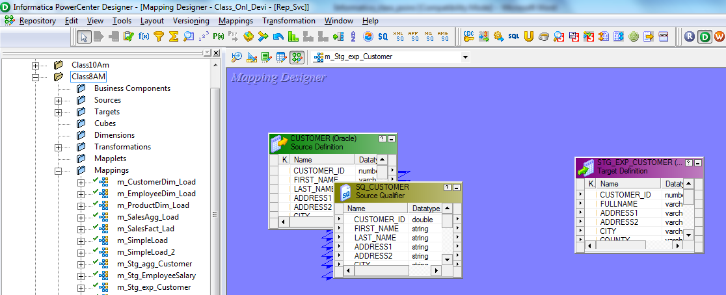Add a Sorter A-Z transformation
Viewport: 726px width, 295px height.
point(353,36)
